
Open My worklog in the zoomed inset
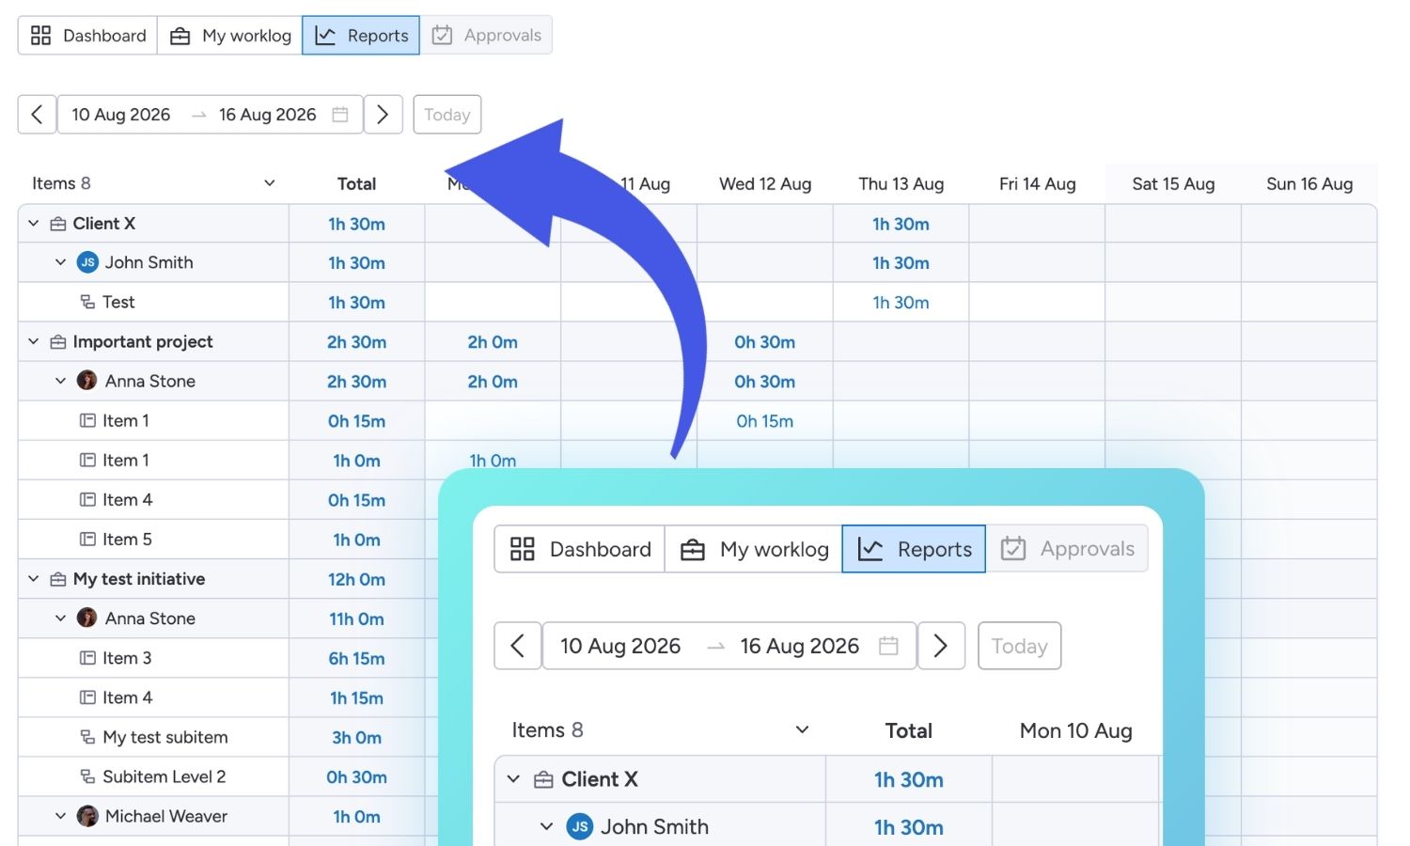(x=754, y=549)
